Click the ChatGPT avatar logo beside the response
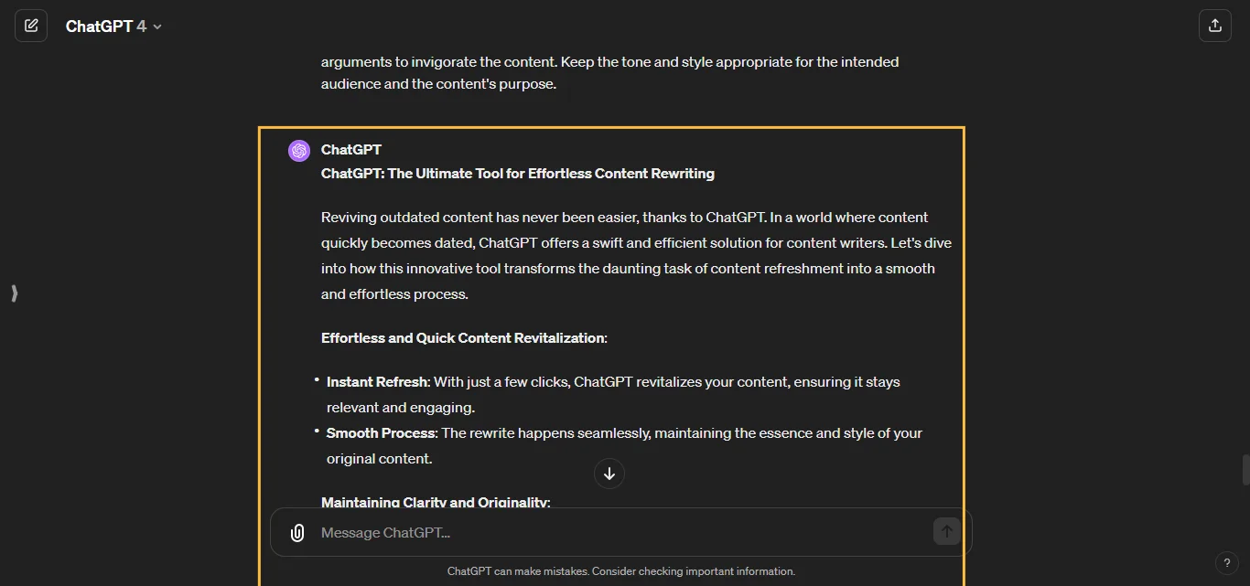 [298, 150]
